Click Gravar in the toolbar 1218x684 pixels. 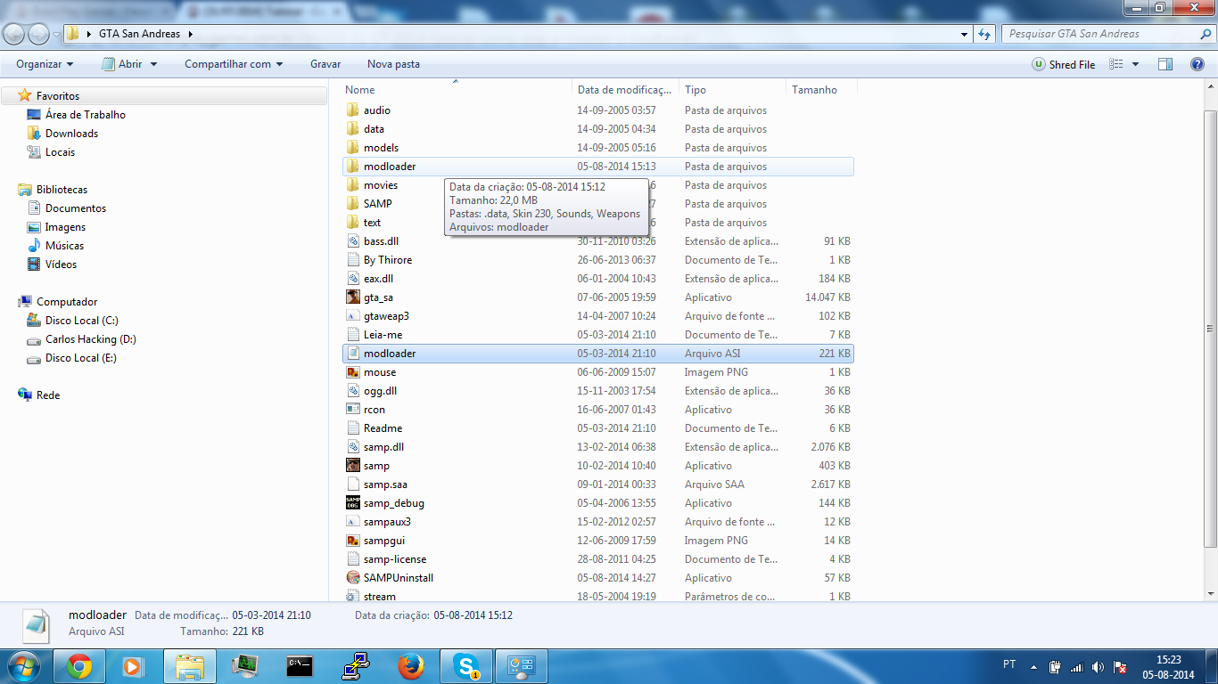coord(325,64)
